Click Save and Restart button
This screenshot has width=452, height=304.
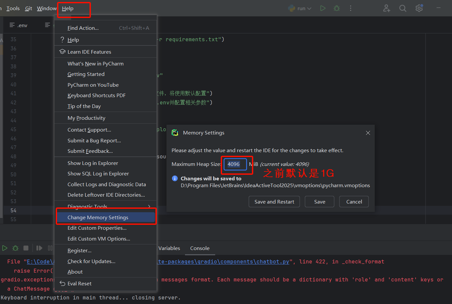click(x=274, y=202)
